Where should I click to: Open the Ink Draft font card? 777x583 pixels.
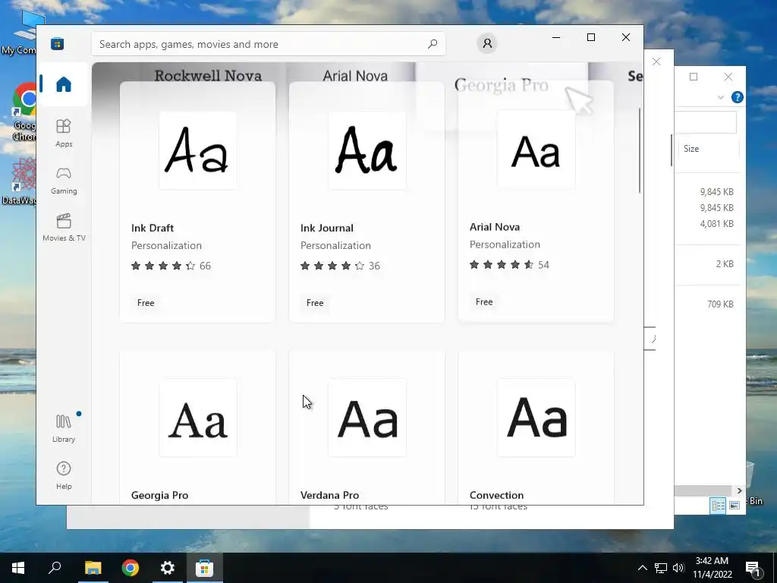click(x=197, y=202)
